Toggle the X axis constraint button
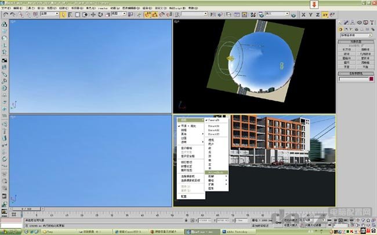 [x=302, y=14]
